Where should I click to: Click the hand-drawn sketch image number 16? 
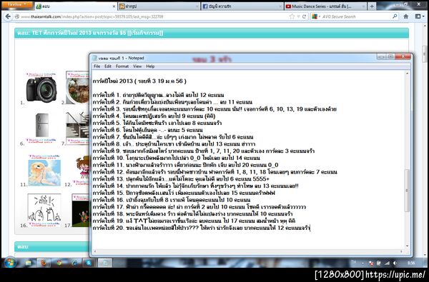pyautogui.click(x=44, y=210)
